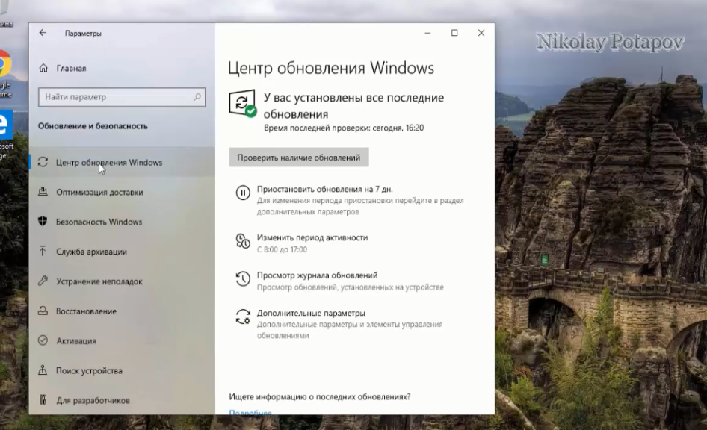This screenshot has height=430, width=707.
Task: Click the Поиск устройства locate icon
Action: pos(43,370)
